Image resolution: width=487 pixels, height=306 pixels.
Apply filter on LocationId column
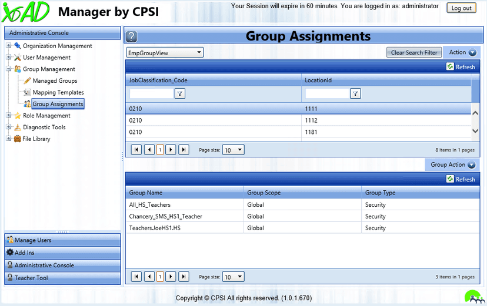click(x=355, y=93)
